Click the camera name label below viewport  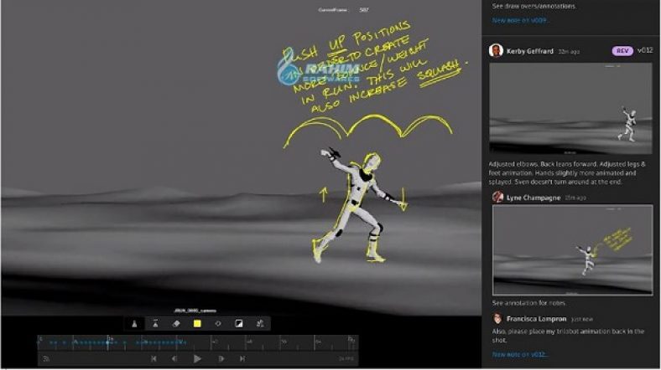point(195,311)
